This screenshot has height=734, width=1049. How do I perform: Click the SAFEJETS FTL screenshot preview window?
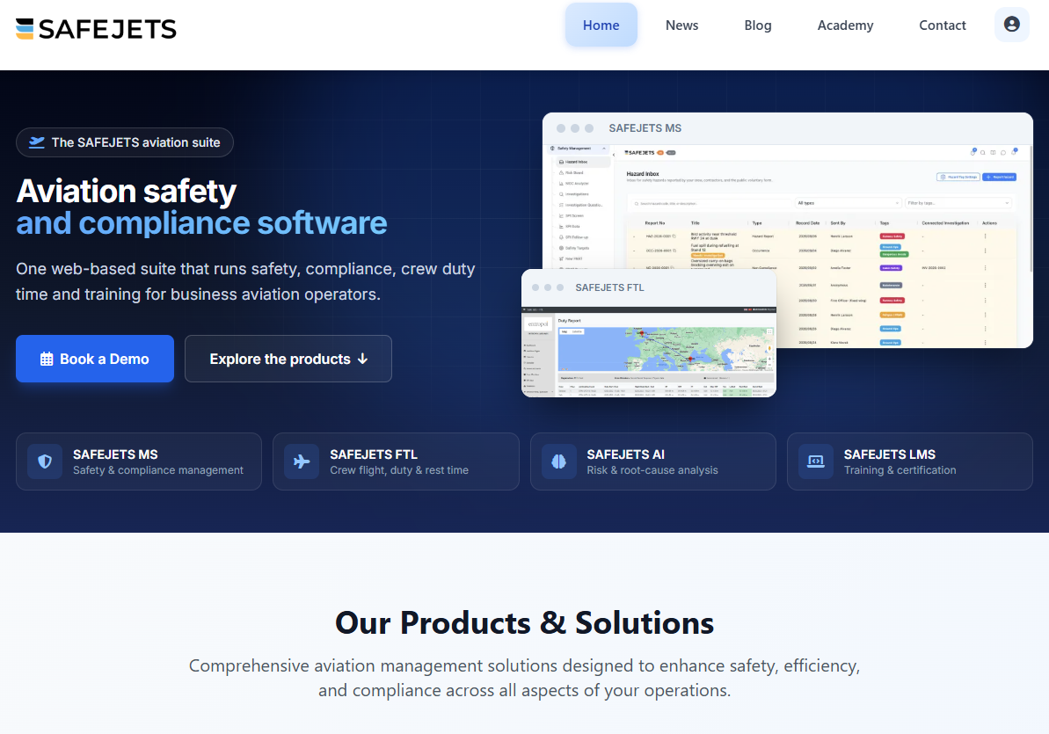click(649, 333)
